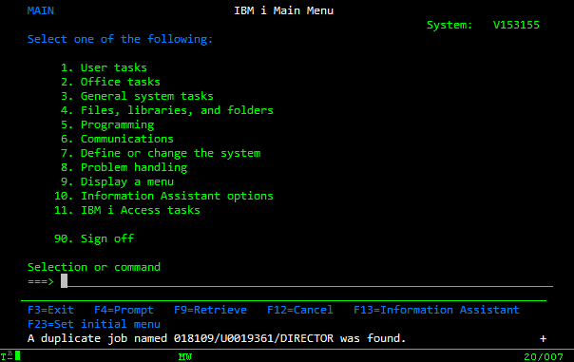
Task: Click the ===> command prompt arrow
Action: click(41, 281)
